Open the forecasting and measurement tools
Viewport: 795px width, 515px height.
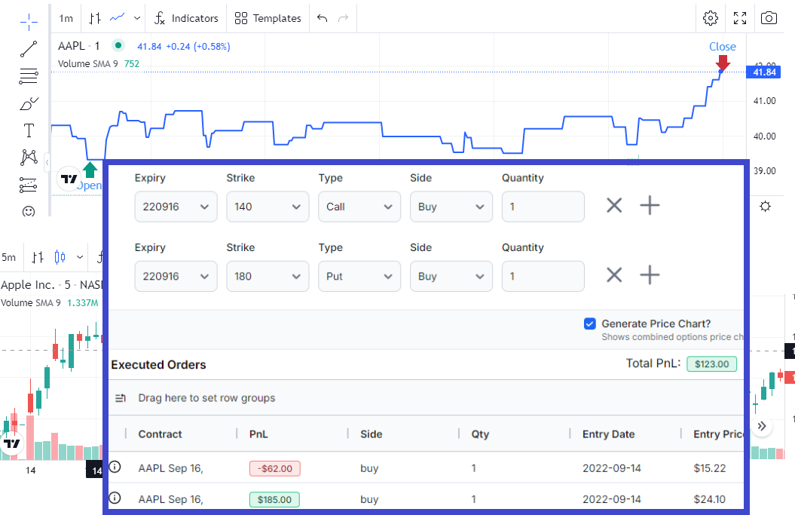point(29,185)
